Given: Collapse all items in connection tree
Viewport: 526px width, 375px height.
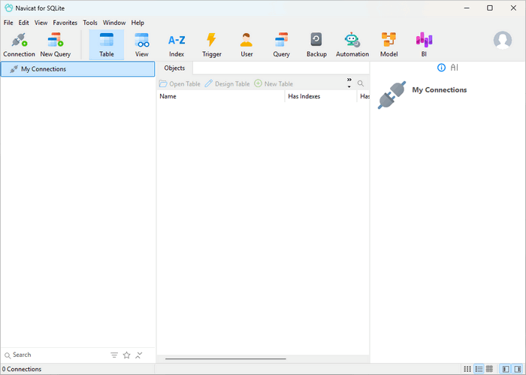Looking at the screenshot, I should click(139, 355).
